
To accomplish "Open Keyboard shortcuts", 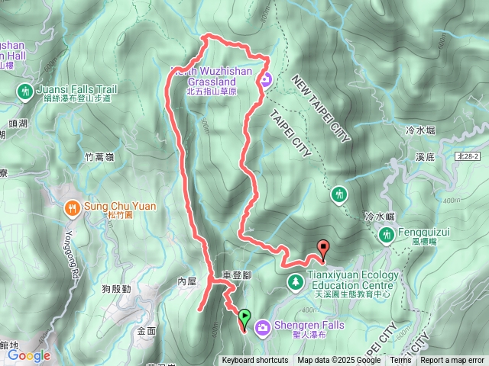I will pos(255,361).
